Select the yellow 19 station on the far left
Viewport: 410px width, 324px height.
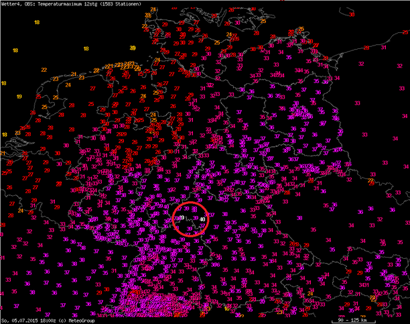click(x=19, y=97)
